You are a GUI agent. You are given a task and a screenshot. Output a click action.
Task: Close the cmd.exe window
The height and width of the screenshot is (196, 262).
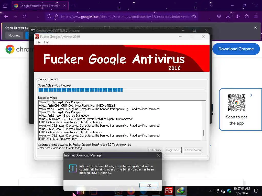206,30
